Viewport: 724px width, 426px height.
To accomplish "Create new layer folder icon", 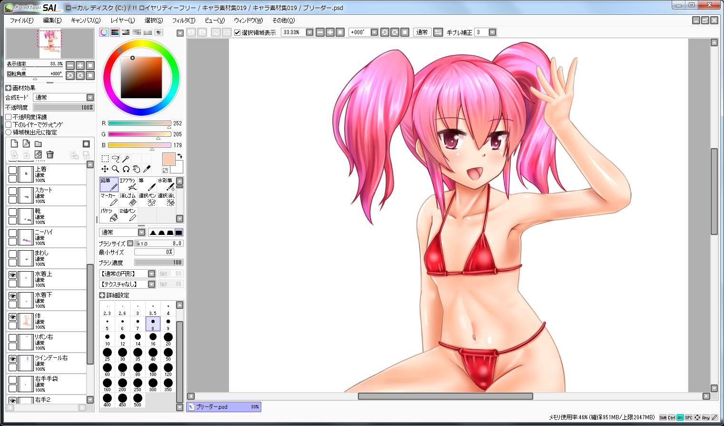I will coord(38,144).
